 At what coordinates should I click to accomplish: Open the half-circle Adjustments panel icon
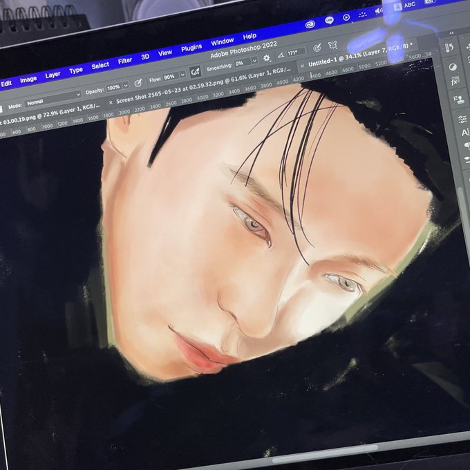coord(453,67)
